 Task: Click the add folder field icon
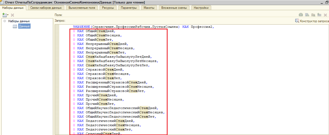tap(313, 15)
